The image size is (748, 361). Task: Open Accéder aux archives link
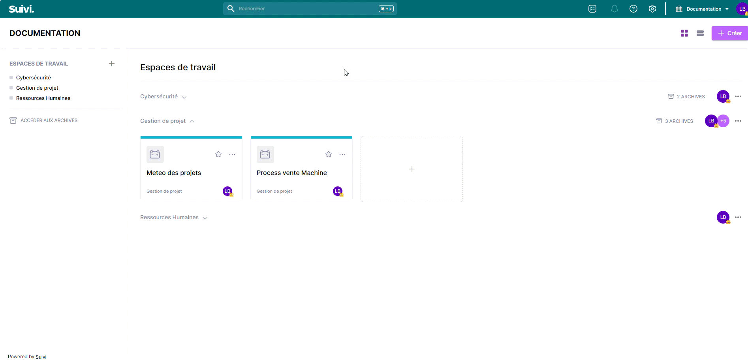(x=49, y=120)
